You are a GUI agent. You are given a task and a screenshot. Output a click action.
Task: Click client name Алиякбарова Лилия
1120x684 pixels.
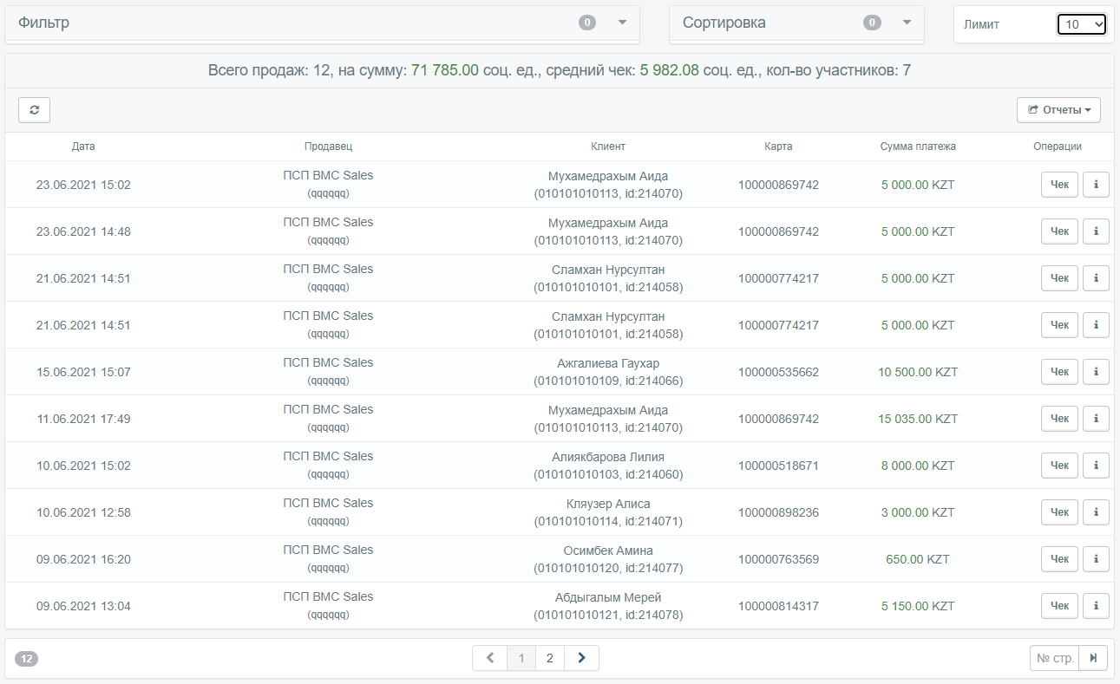608,457
